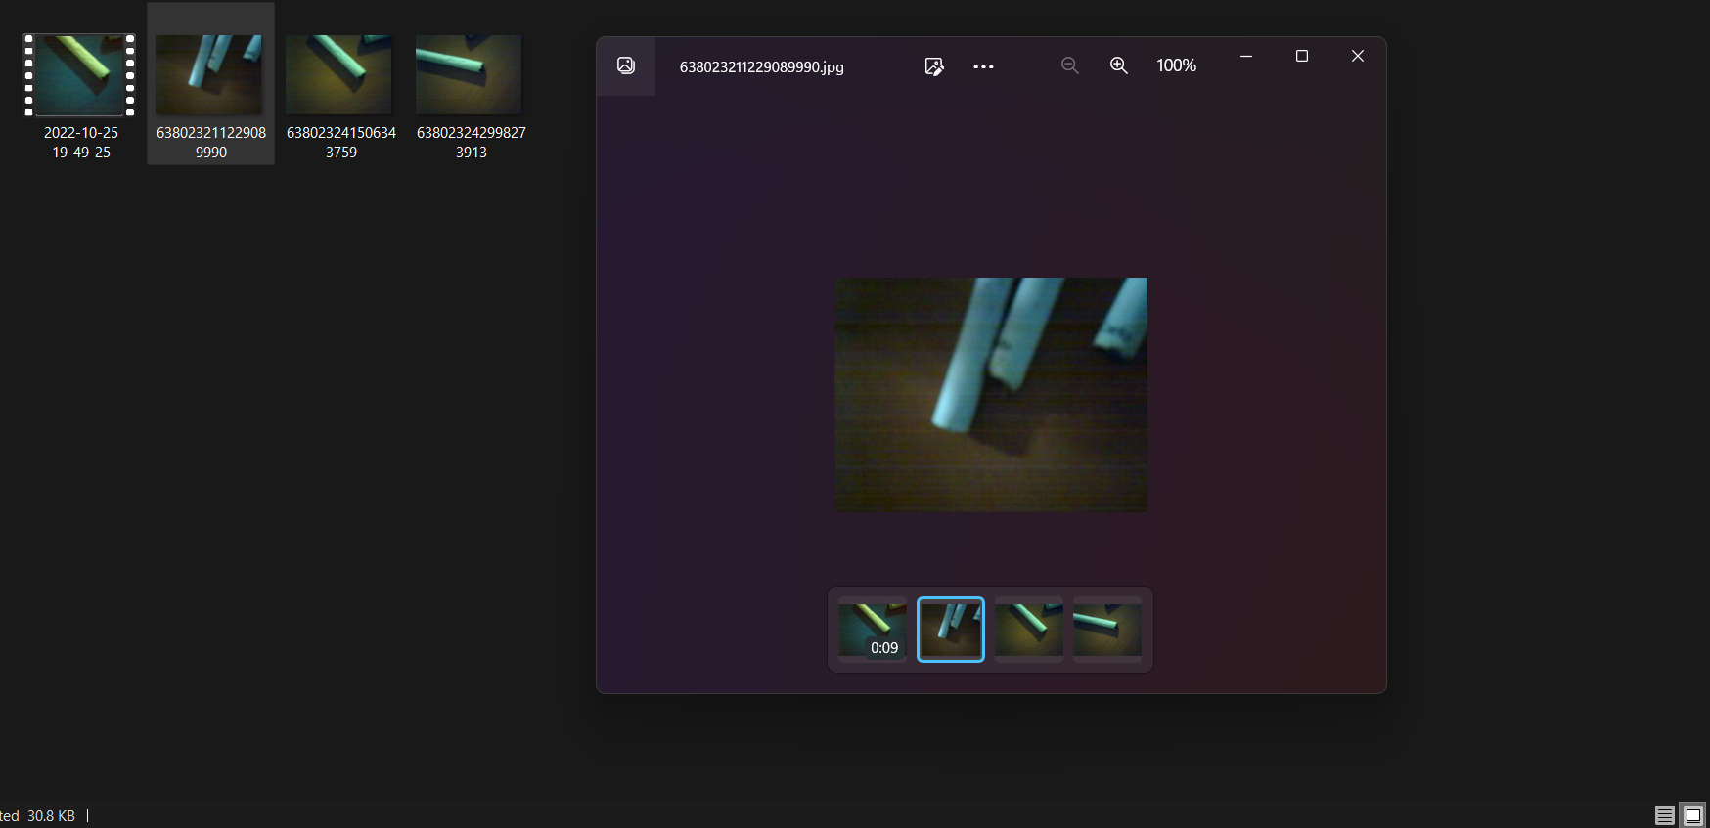Click the Photos app gallery icon

pyautogui.click(x=626, y=65)
